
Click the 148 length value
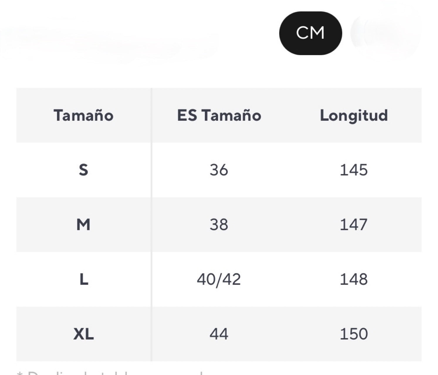click(x=354, y=279)
